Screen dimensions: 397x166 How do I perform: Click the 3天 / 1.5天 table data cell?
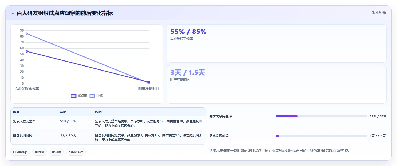(x=68, y=135)
